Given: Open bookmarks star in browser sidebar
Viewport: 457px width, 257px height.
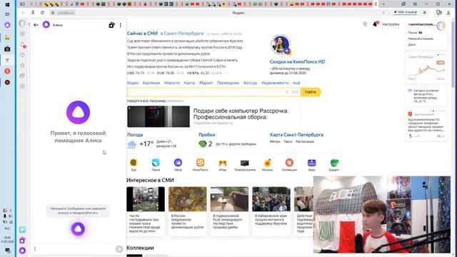Looking at the screenshot, I should click(22, 65).
